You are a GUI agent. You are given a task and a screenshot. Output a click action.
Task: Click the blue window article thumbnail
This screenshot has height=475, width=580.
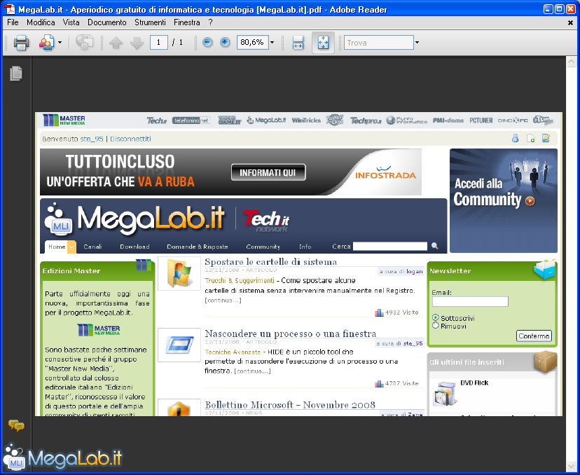179,345
